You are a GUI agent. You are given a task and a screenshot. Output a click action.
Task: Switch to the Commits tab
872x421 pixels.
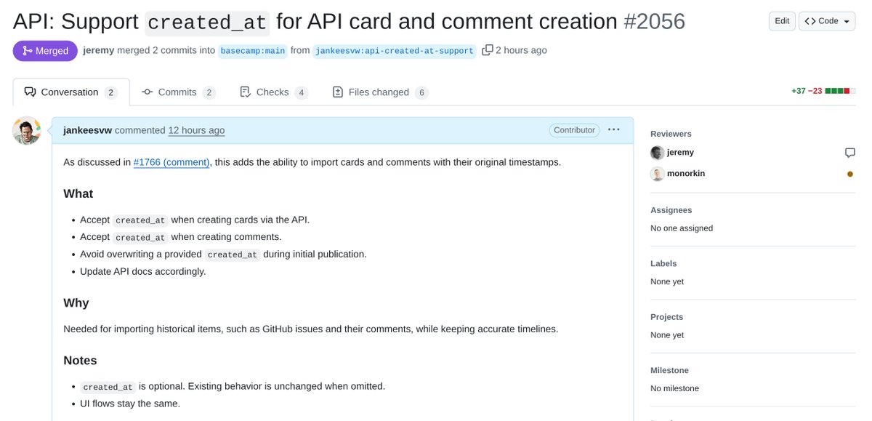pyautogui.click(x=179, y=92)
